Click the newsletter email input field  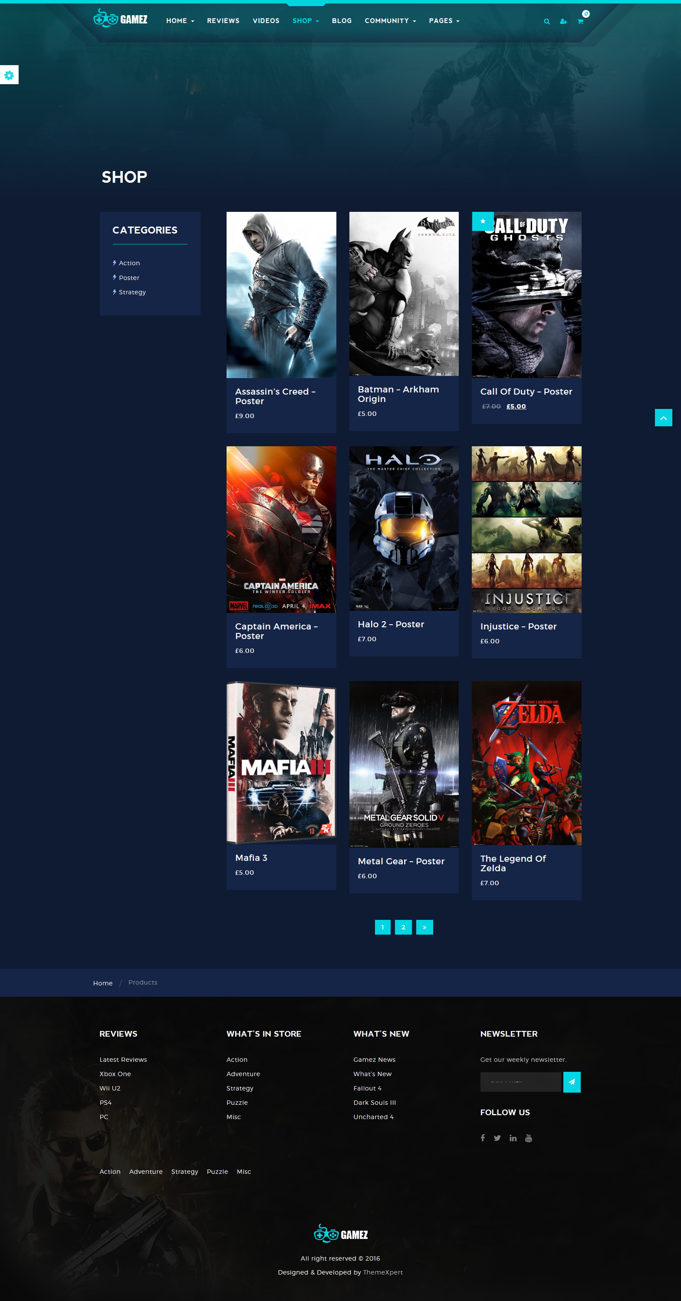(520, 1082)
